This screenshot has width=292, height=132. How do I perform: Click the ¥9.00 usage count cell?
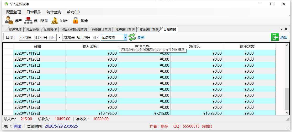249,113
